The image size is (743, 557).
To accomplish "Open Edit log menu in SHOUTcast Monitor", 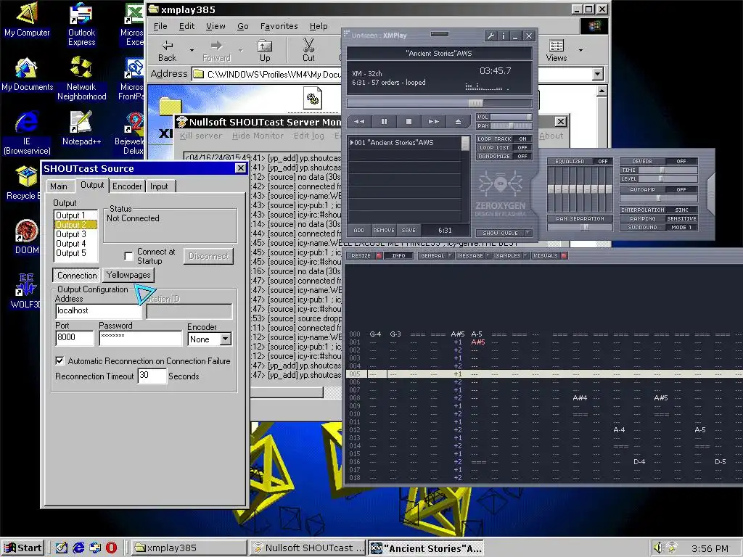I will [309, 136].
